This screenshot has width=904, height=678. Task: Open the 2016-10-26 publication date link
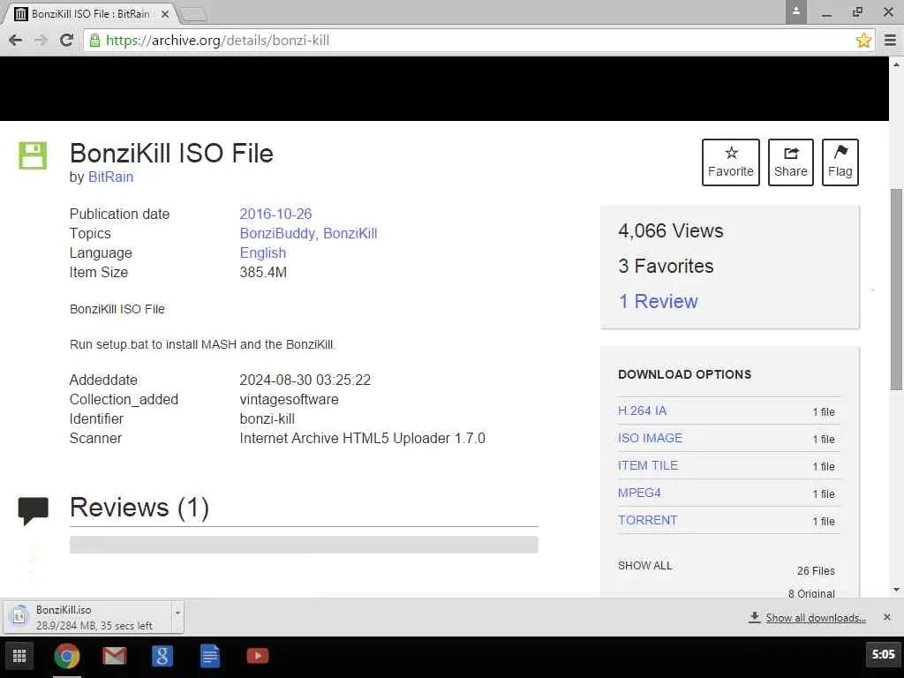click(275, 214)
